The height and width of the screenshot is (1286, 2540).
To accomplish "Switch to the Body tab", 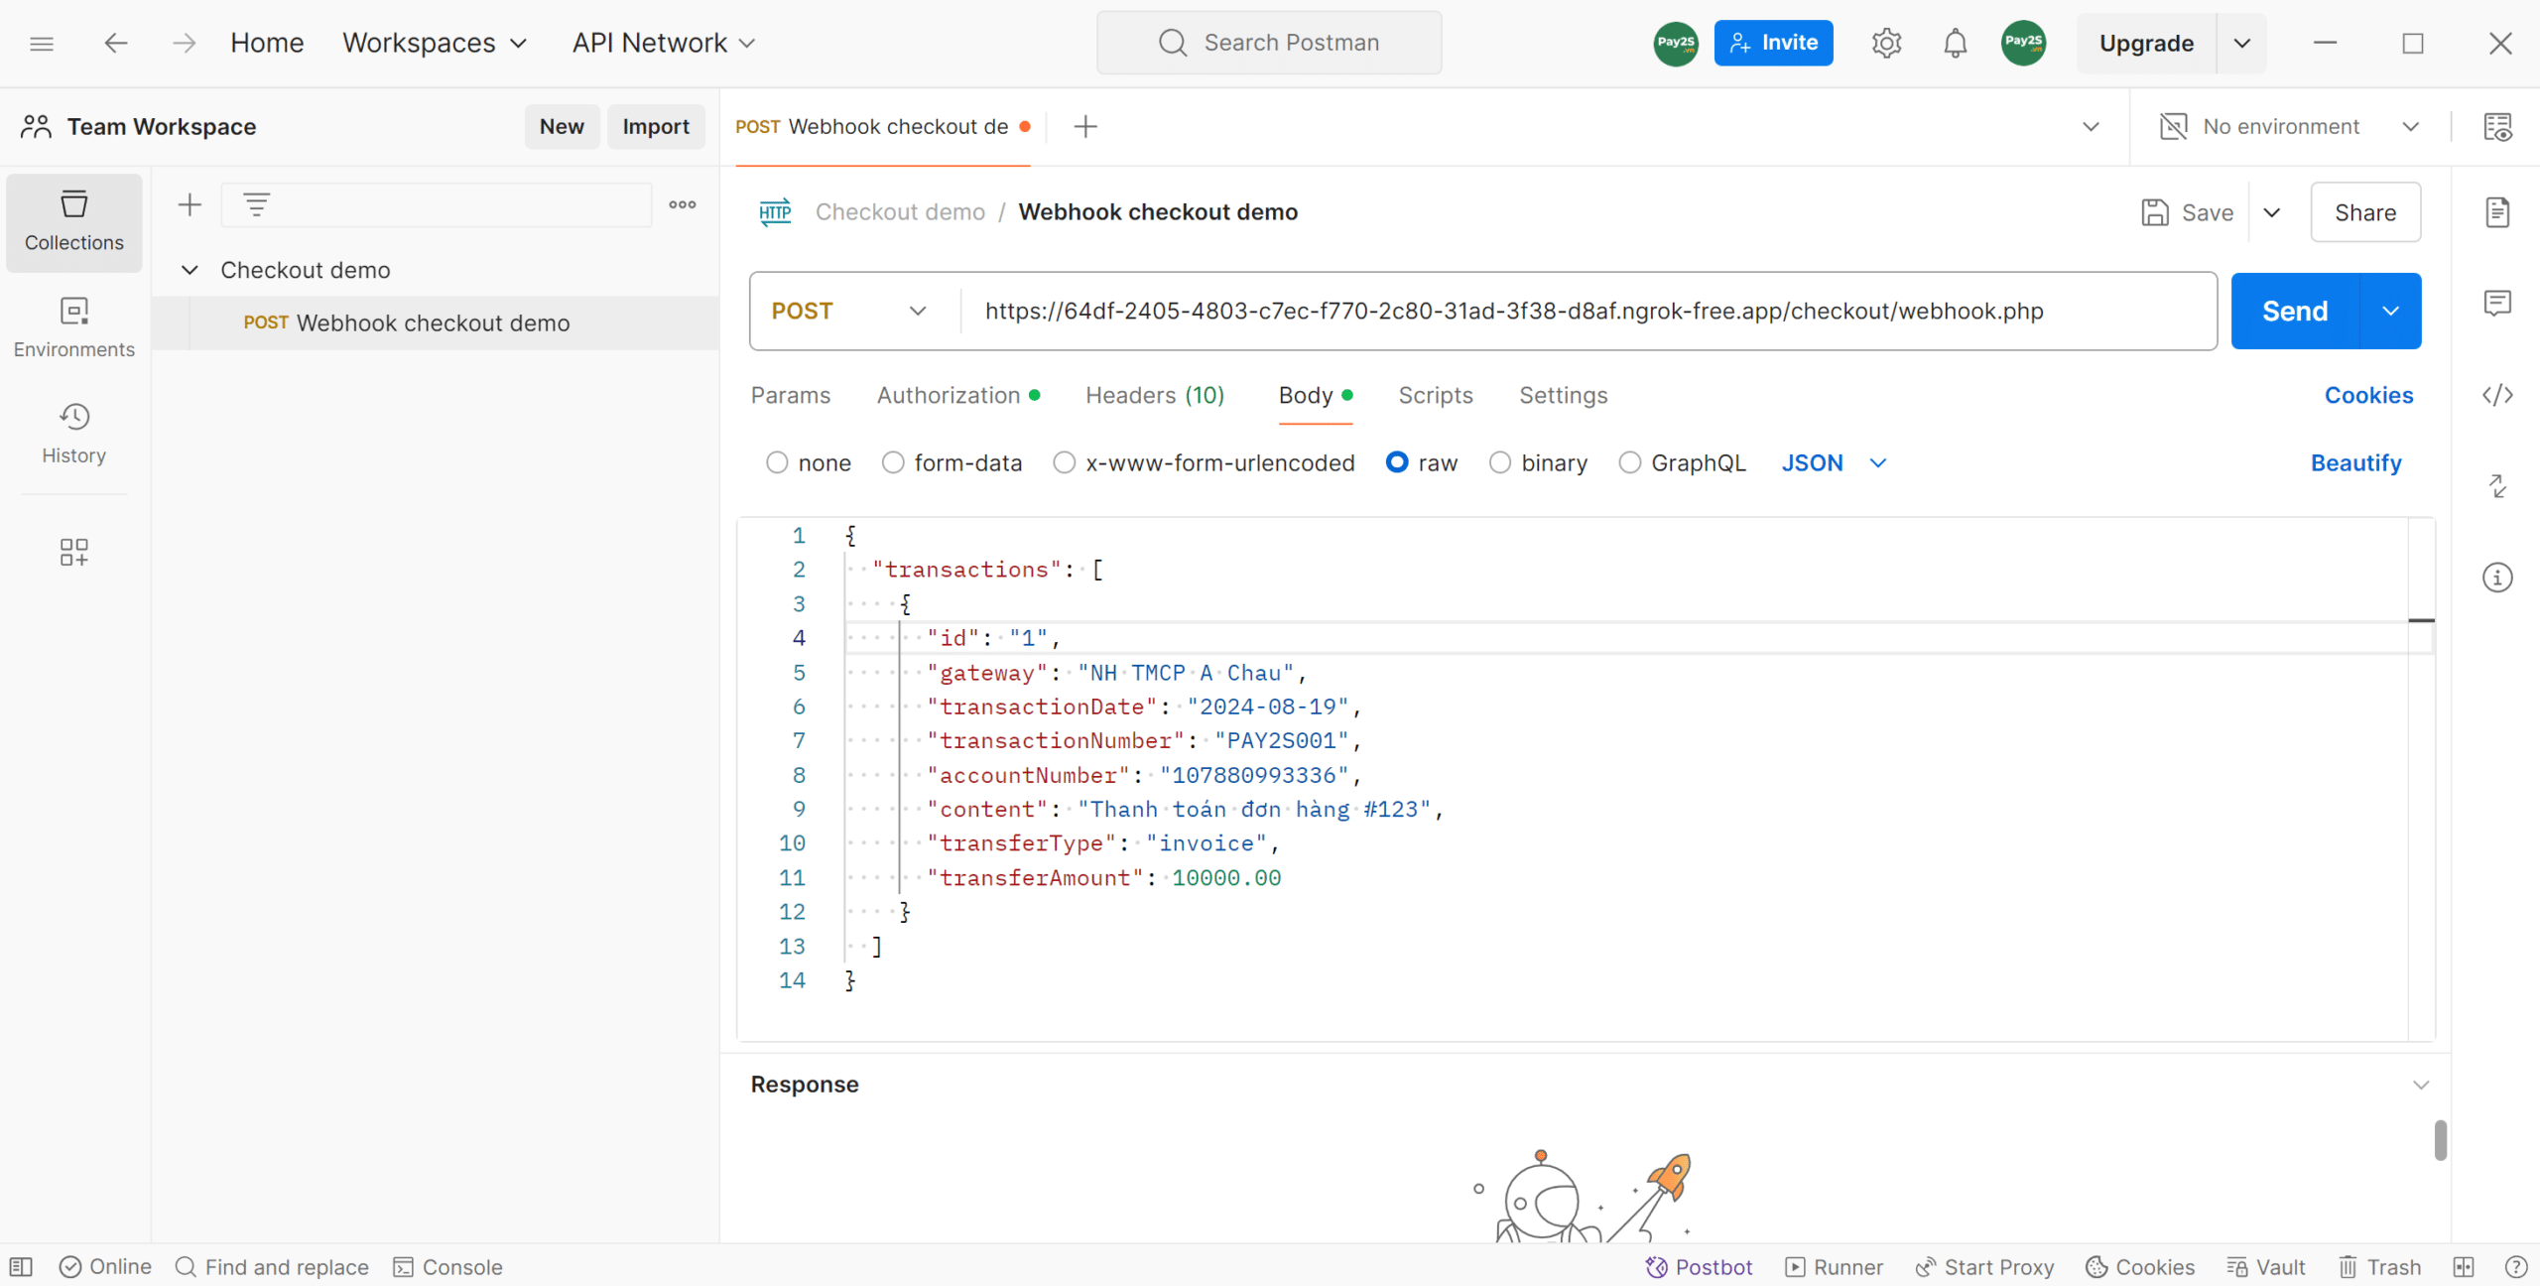I will [1315, 395].
